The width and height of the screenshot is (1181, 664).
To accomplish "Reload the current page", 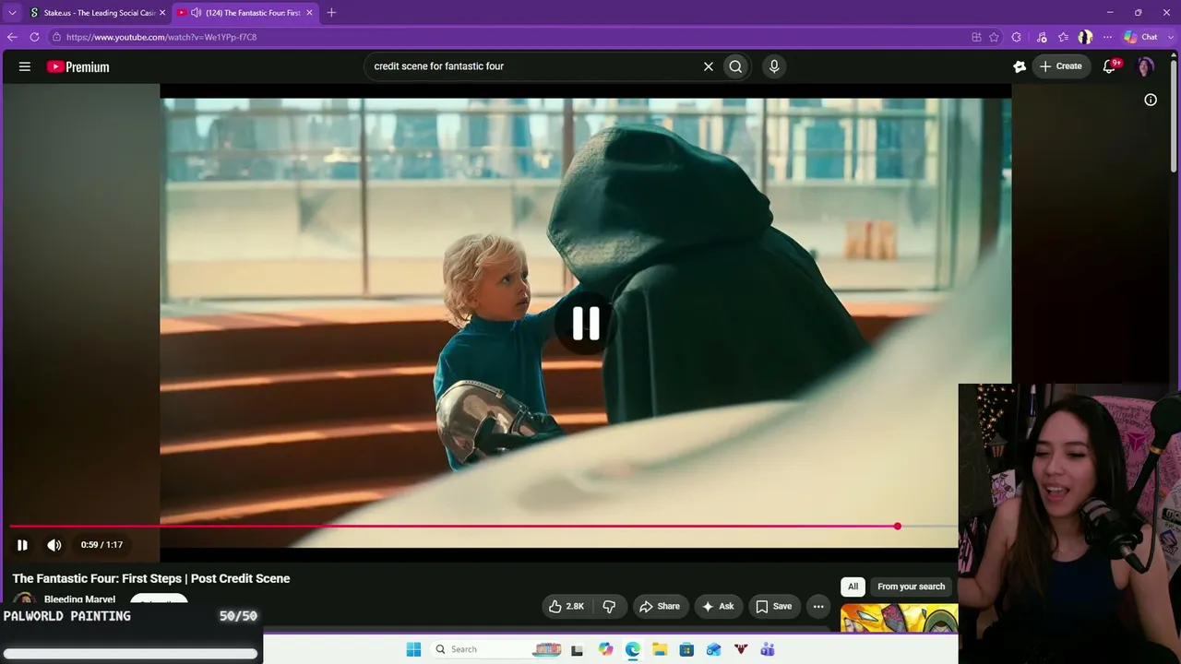I will pos(34,37).
